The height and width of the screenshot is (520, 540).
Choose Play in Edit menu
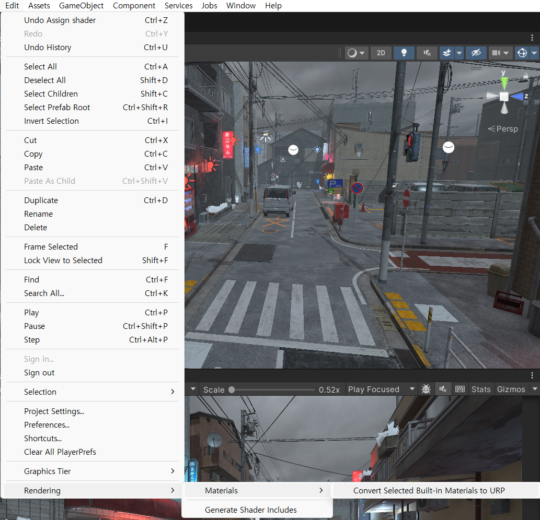(x=93, y=313)
